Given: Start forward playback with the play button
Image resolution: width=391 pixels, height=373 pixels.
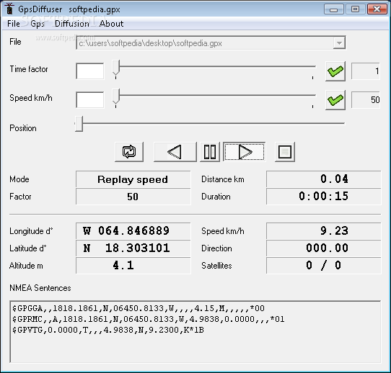Looking at the screenshot, I should coord(245,152).
